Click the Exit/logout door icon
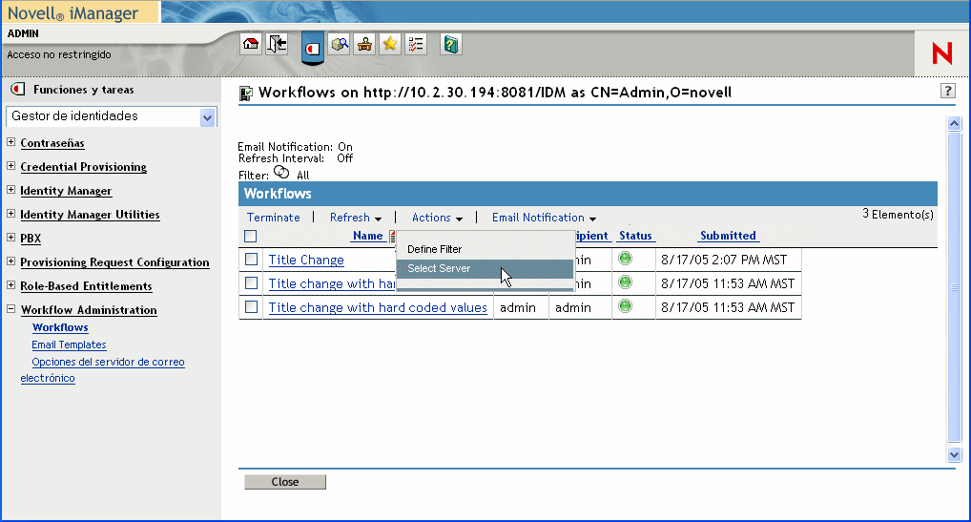 [x=277, y=44]
